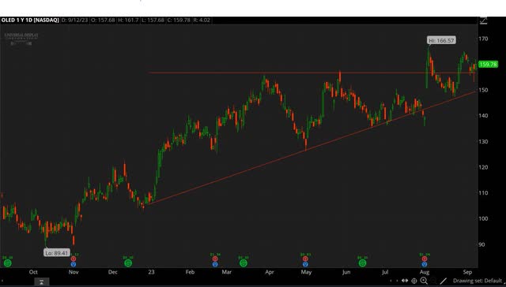This screenshot has height=287, width=506.
Task: Click the green dividend marker in mid-March
Action: 244,263
